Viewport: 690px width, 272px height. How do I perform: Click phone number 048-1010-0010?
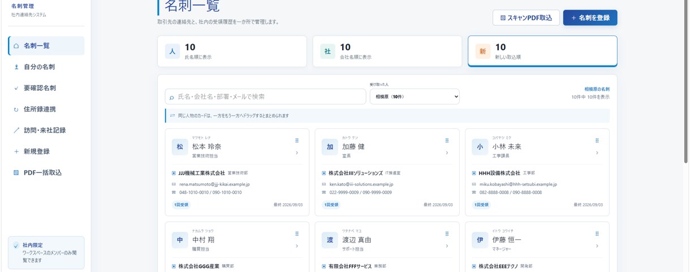point(193,192)
